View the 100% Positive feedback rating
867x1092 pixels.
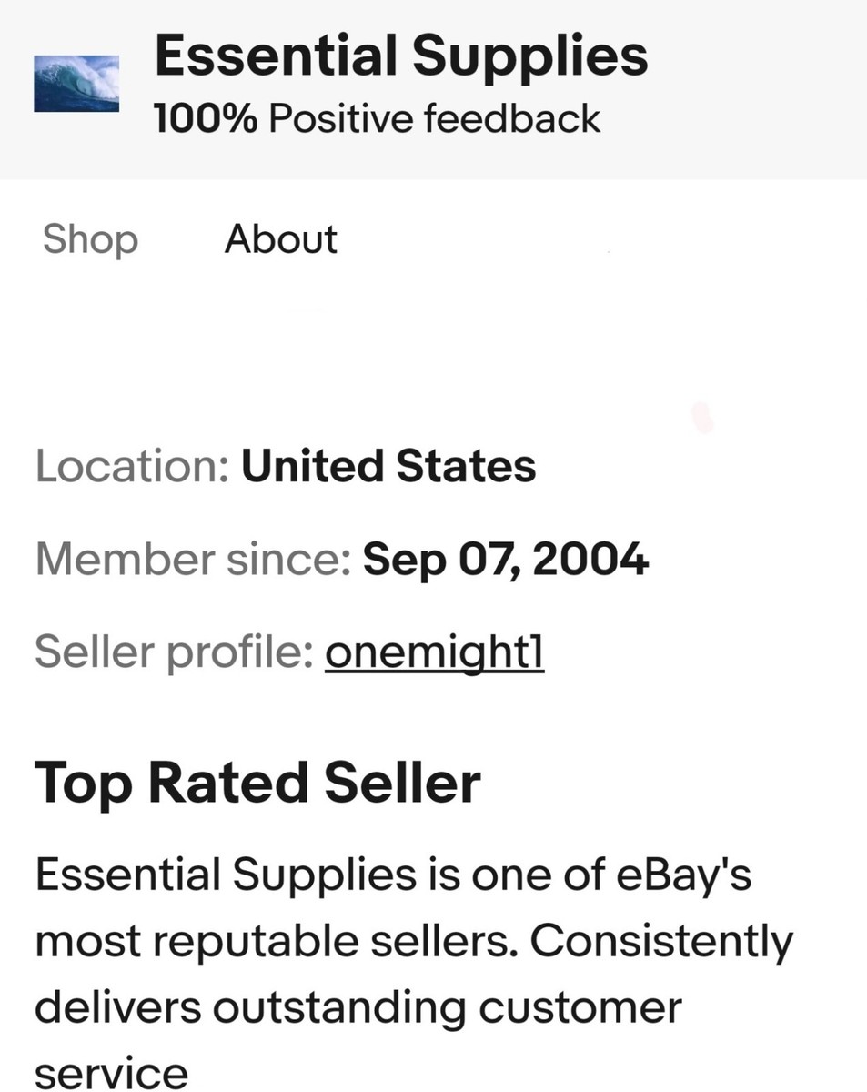click(377, 118)
